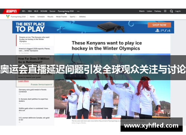Open the search magnifier icon
The width and height of the screenshot is (186, 135).
click(x=171, y=11)
